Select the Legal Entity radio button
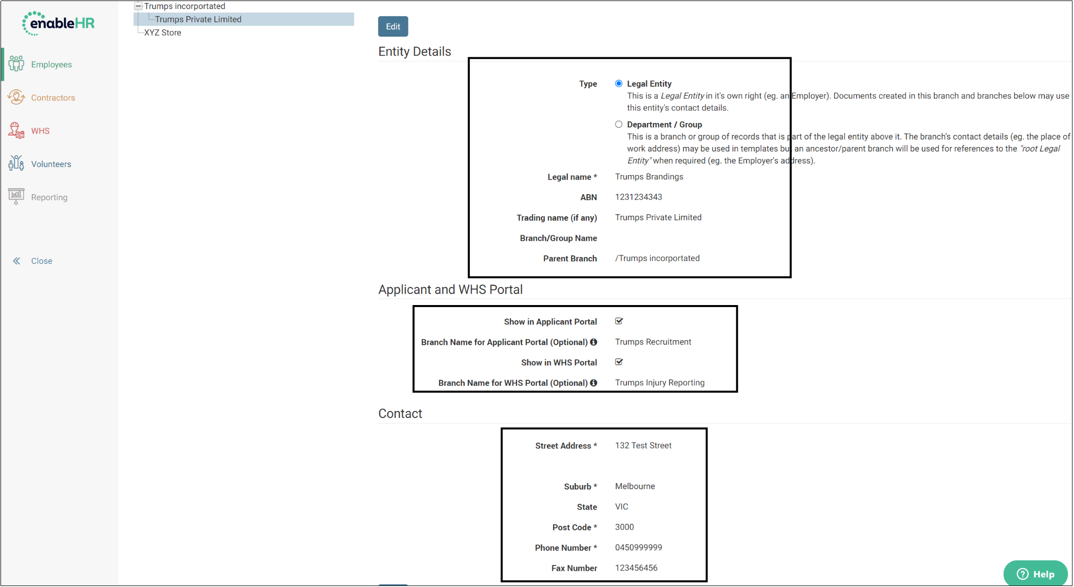The width and height of the screenshot is (1074, 587). click(x=619, y=84)
